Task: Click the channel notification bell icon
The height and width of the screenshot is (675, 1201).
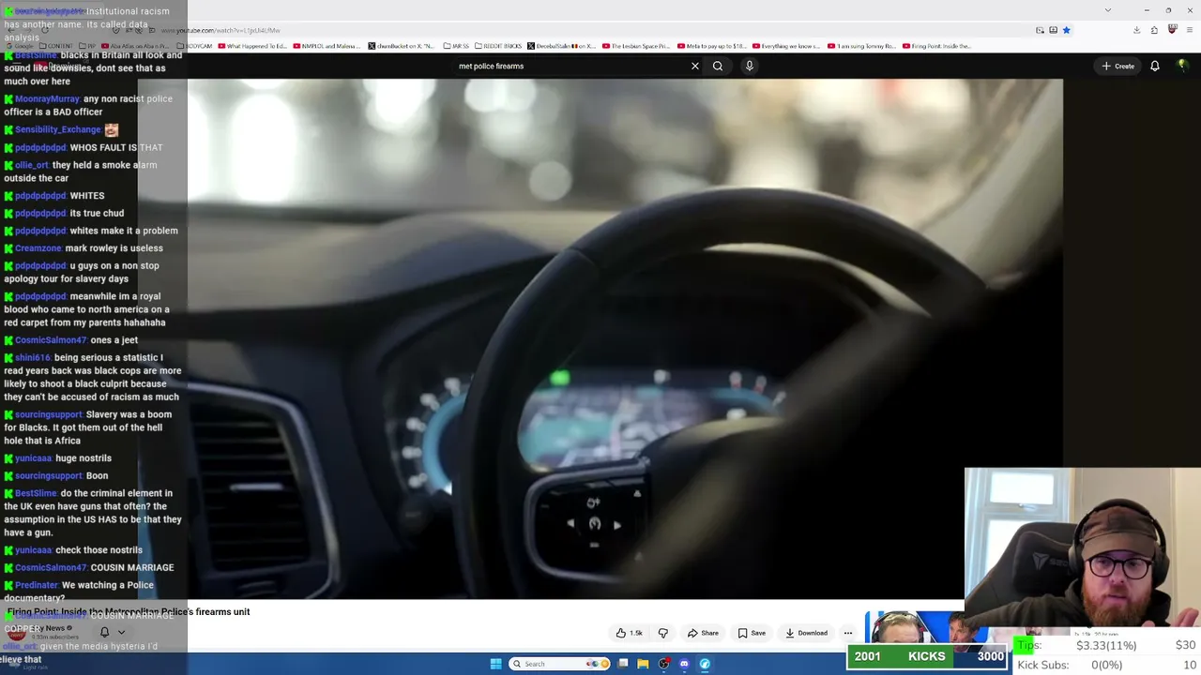Action: [104, 632]
